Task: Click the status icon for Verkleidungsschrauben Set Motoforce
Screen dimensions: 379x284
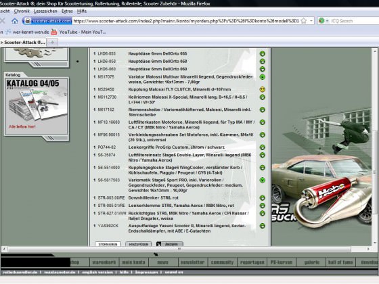Action: coord(263,135)
